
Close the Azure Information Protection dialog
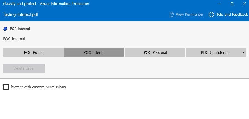click(244, 4)
